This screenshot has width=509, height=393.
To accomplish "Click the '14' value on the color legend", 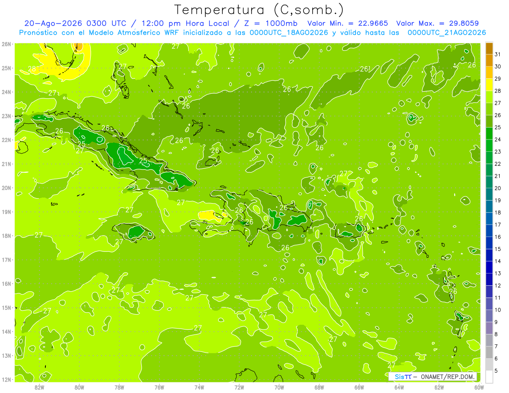I will 498,261.
